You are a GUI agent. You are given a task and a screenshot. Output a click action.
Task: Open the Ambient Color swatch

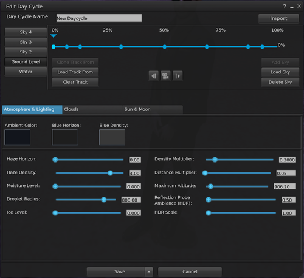pos(18,137)
